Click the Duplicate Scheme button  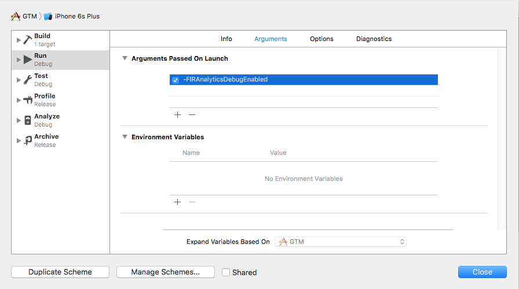pos(60,272)
